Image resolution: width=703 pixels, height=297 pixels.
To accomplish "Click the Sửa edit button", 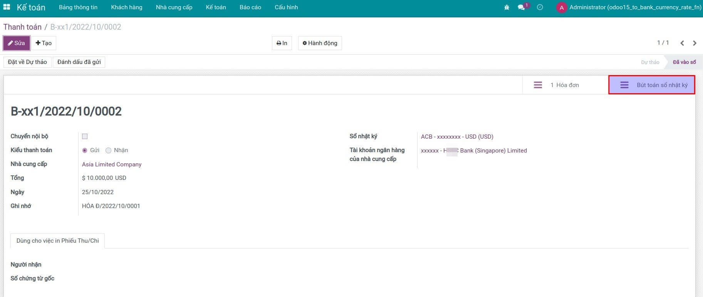I will [x=17, y=43].
